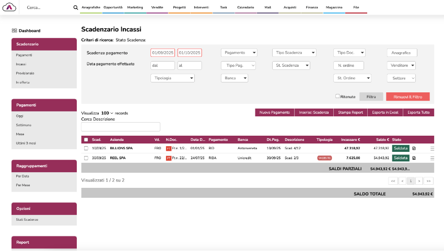Click the red invoice icon for REEL SPA

coord(168,158)
